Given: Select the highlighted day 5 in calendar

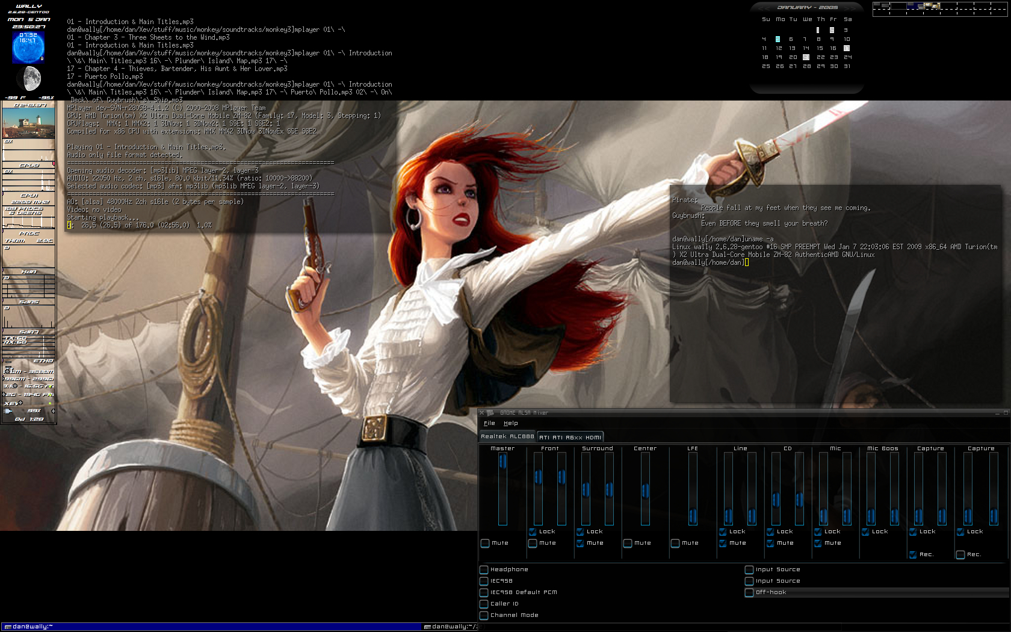Looking at the screenshot, I should (778, 39).
